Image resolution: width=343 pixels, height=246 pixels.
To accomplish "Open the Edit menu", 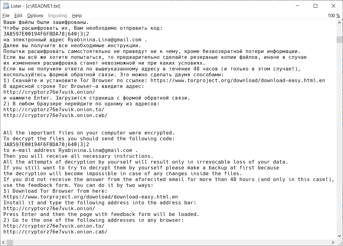I will (19, 16).
